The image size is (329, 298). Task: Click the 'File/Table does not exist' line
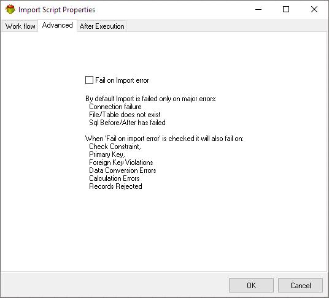click(x=125, y=115)
